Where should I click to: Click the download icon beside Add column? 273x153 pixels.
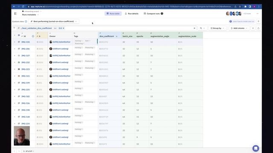(253, 28)
